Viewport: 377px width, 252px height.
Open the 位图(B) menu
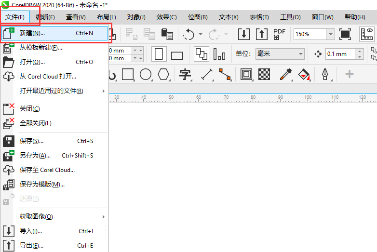pos(198,17)
